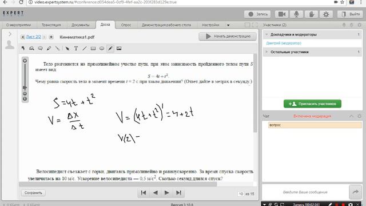Collapse the chat panel chevron
366x206 pixels.
tap(351, 116)
